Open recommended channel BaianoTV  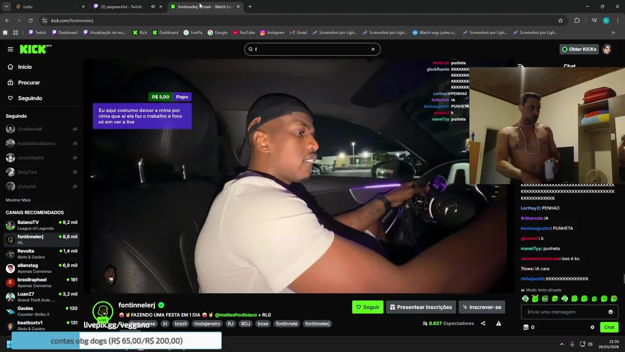click(42, 225)
